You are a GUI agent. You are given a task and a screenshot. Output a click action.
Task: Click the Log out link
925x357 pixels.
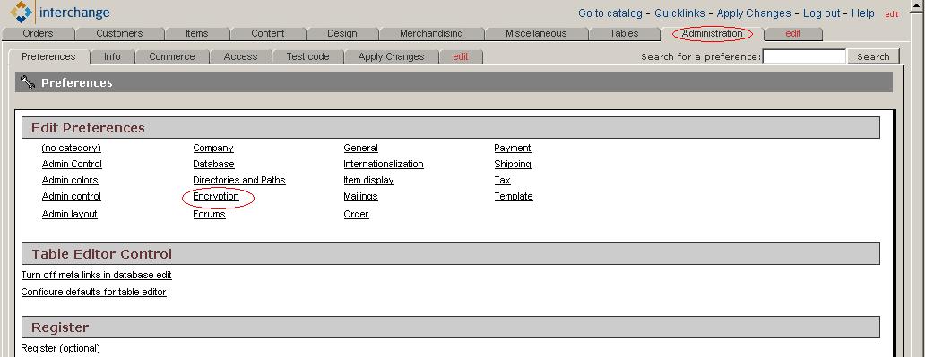821,13
